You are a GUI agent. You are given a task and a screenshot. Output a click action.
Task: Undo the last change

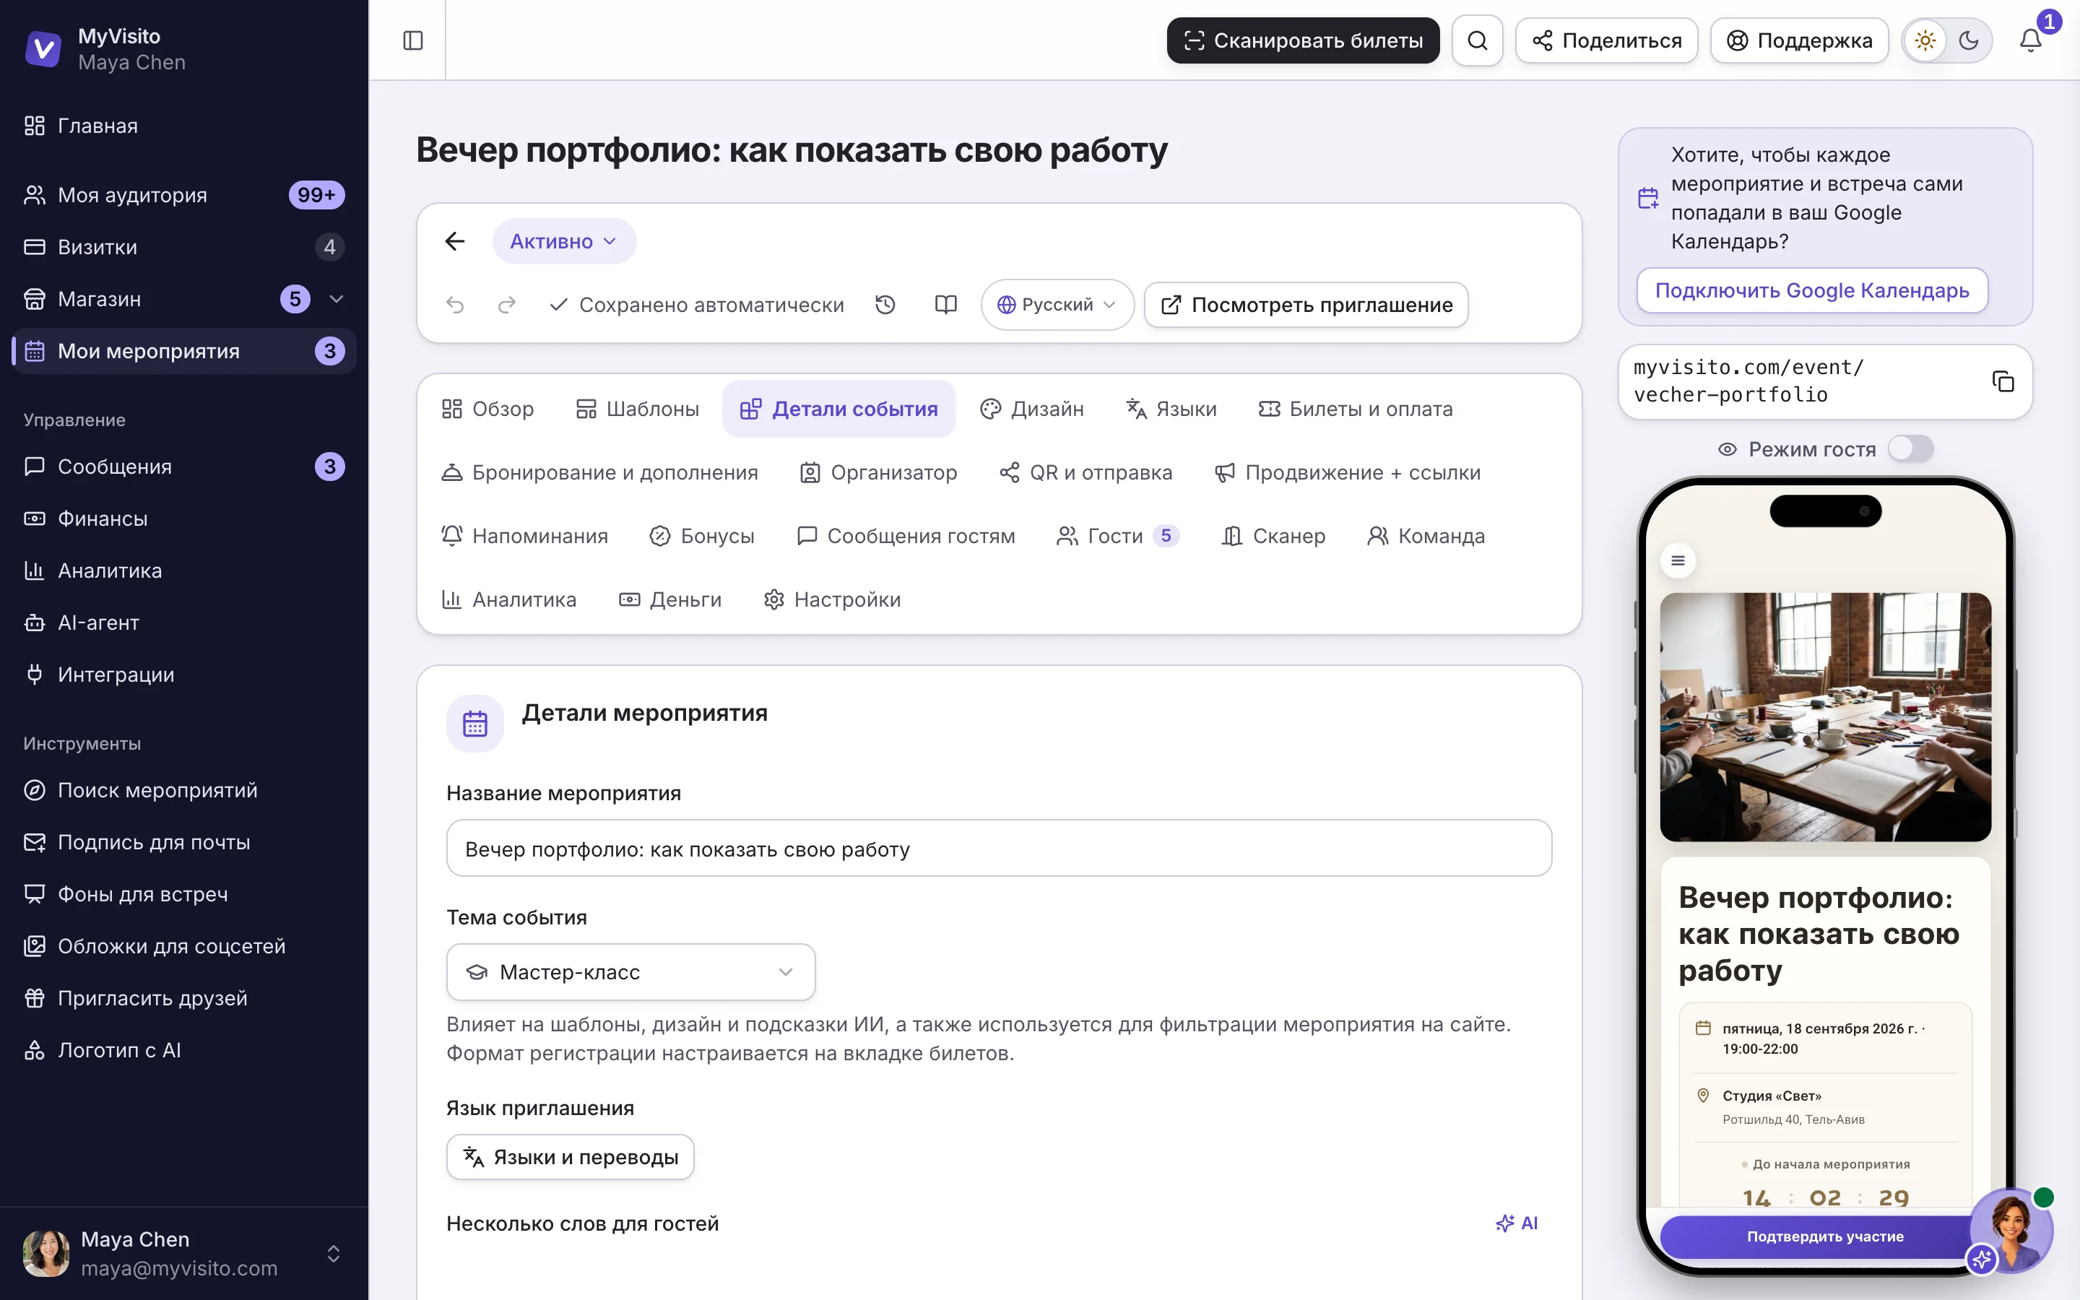pyautogui.click(x=455, y=304)
